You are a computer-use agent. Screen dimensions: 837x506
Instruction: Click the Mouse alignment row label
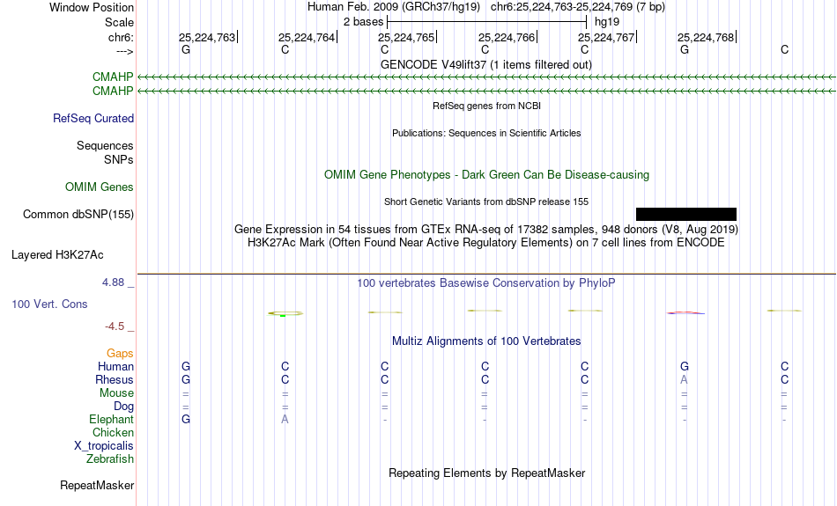tap(116, 393)
